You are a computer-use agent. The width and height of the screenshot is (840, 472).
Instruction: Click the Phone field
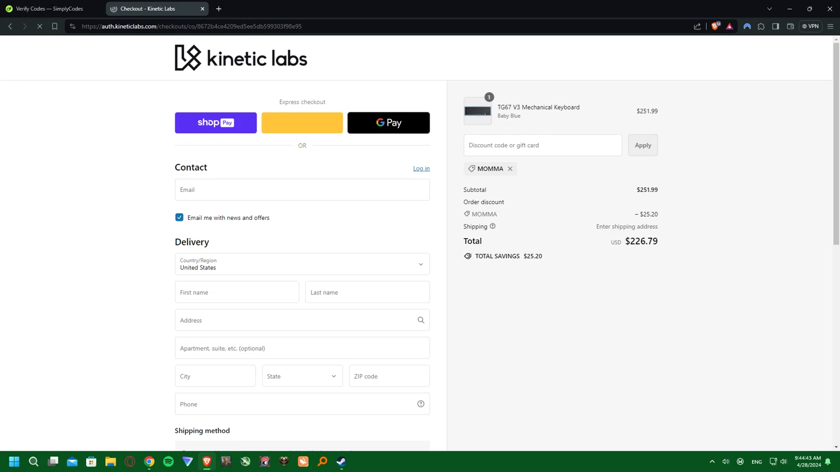302,404
